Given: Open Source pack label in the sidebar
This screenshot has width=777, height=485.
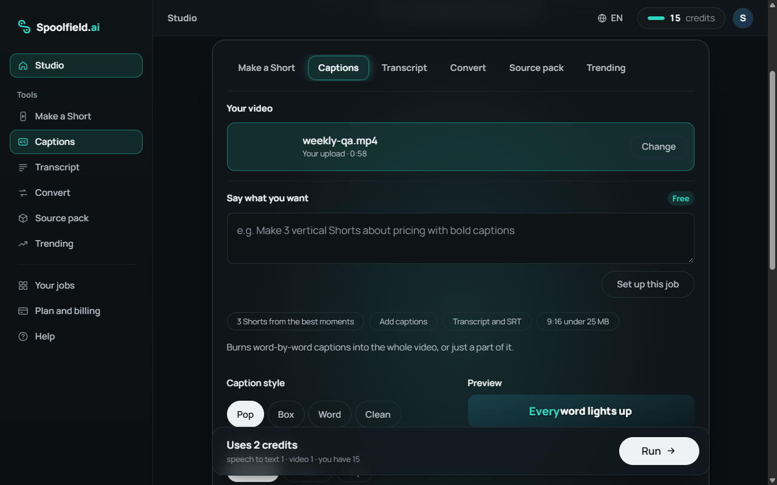Looking at the screenshot, I should 62,218.
